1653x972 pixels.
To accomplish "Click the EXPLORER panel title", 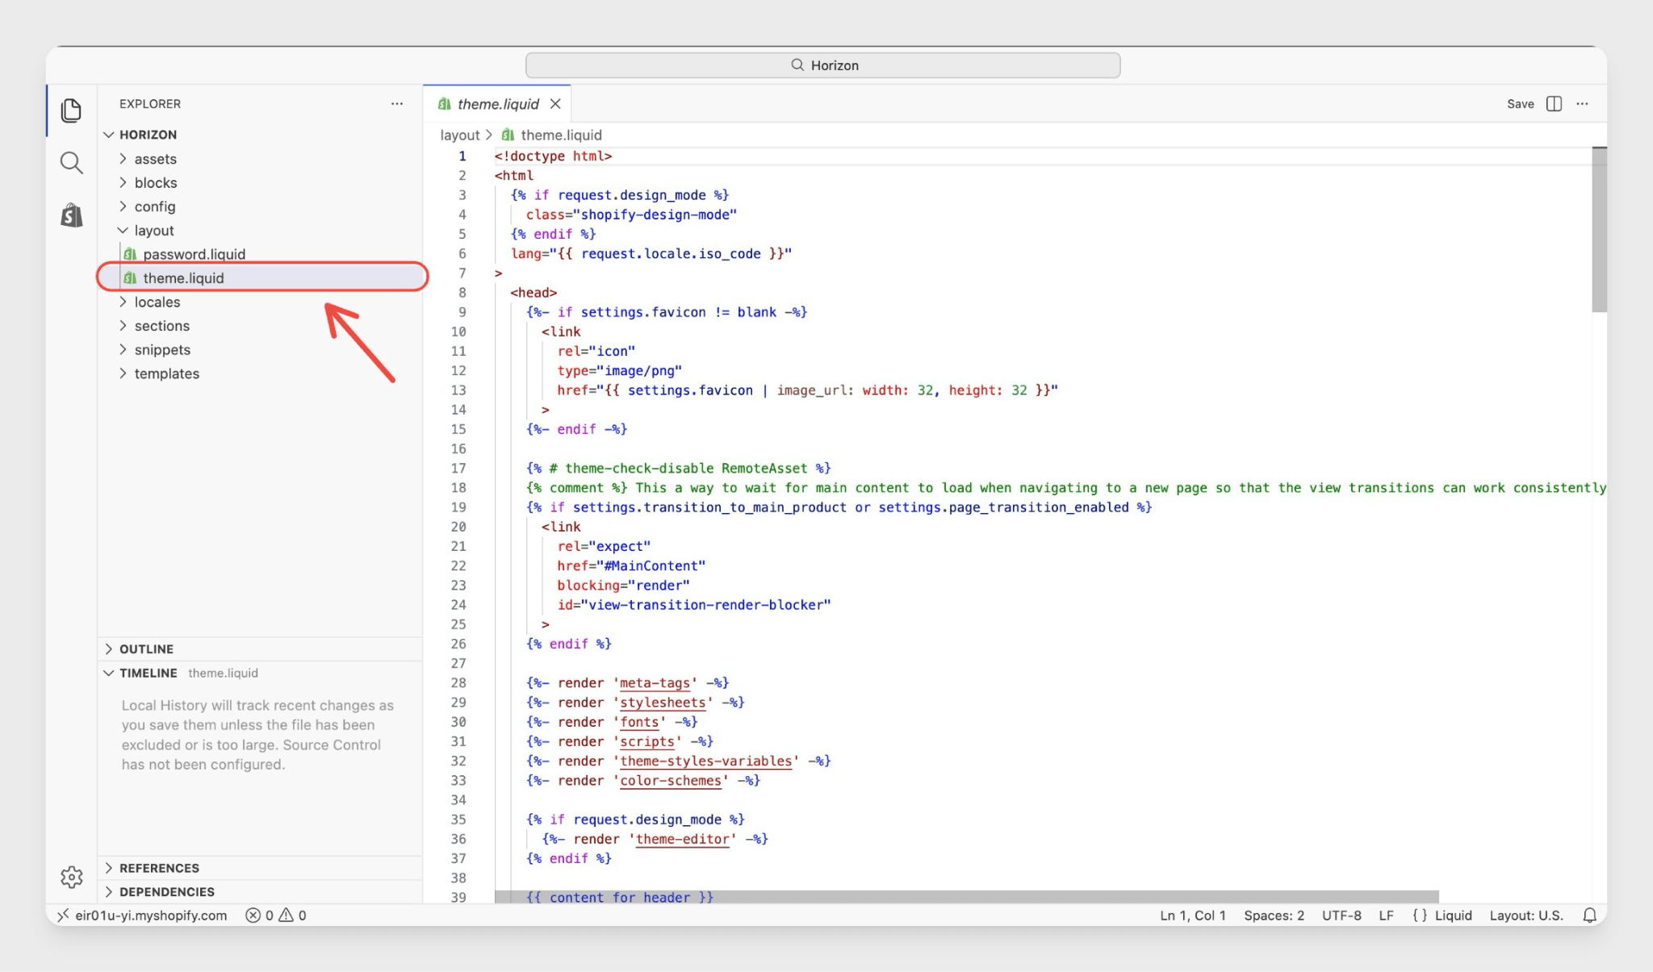I will [150, 104].
